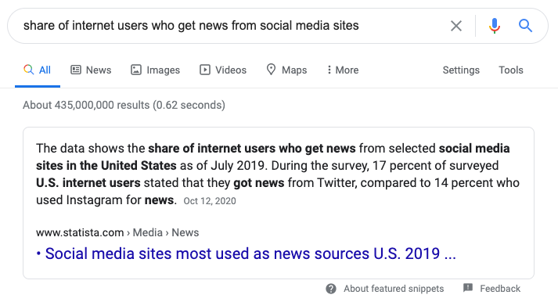Screen dimensions: 558x302
Task: Start voice search with the microphone icon
Action: [495, 26]
